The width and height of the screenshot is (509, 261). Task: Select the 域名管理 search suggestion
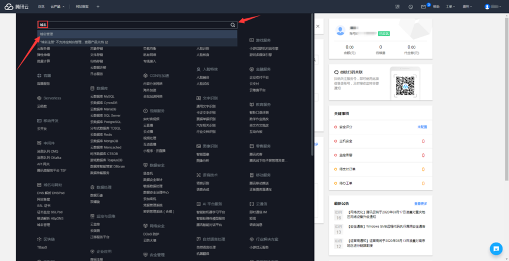[46, 34]
